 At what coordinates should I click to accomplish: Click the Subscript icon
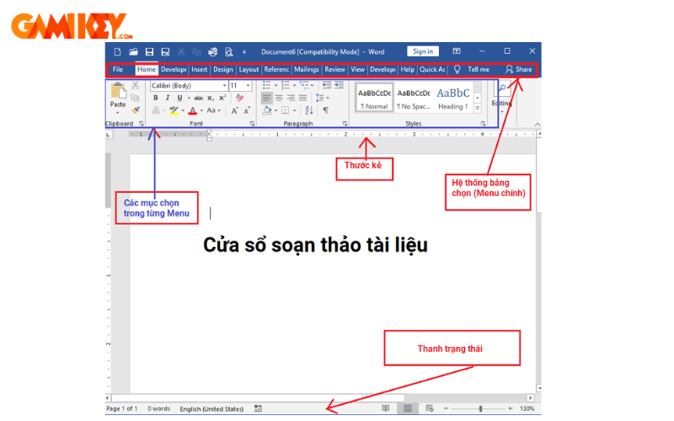pos(210,99)
